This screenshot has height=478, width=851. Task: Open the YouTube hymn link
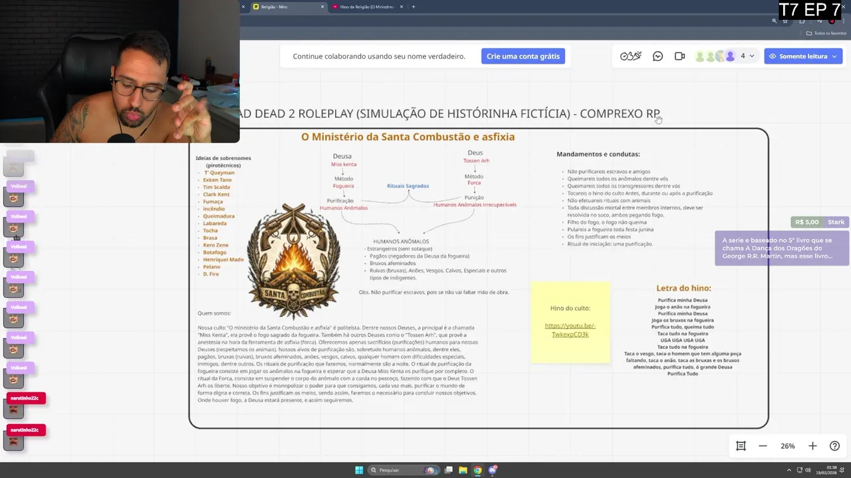[x=570, y=330]
